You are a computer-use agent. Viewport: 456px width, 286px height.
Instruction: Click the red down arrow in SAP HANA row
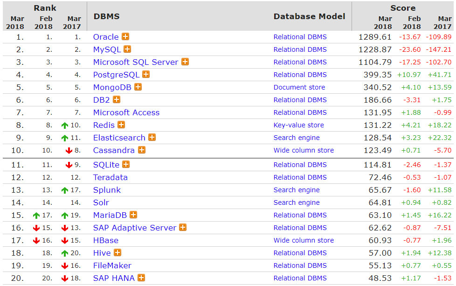pyautogui.click(x=65, y=279)
